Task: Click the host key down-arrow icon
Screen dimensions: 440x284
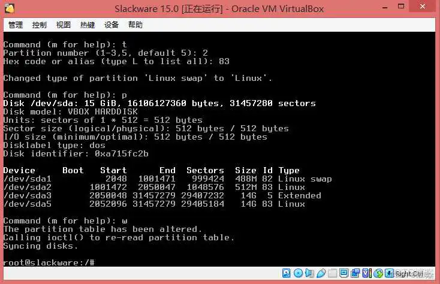Action: tap(390, 273)
